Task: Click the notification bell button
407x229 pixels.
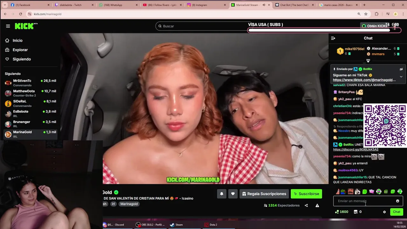Action: click(x=222, y=194)
